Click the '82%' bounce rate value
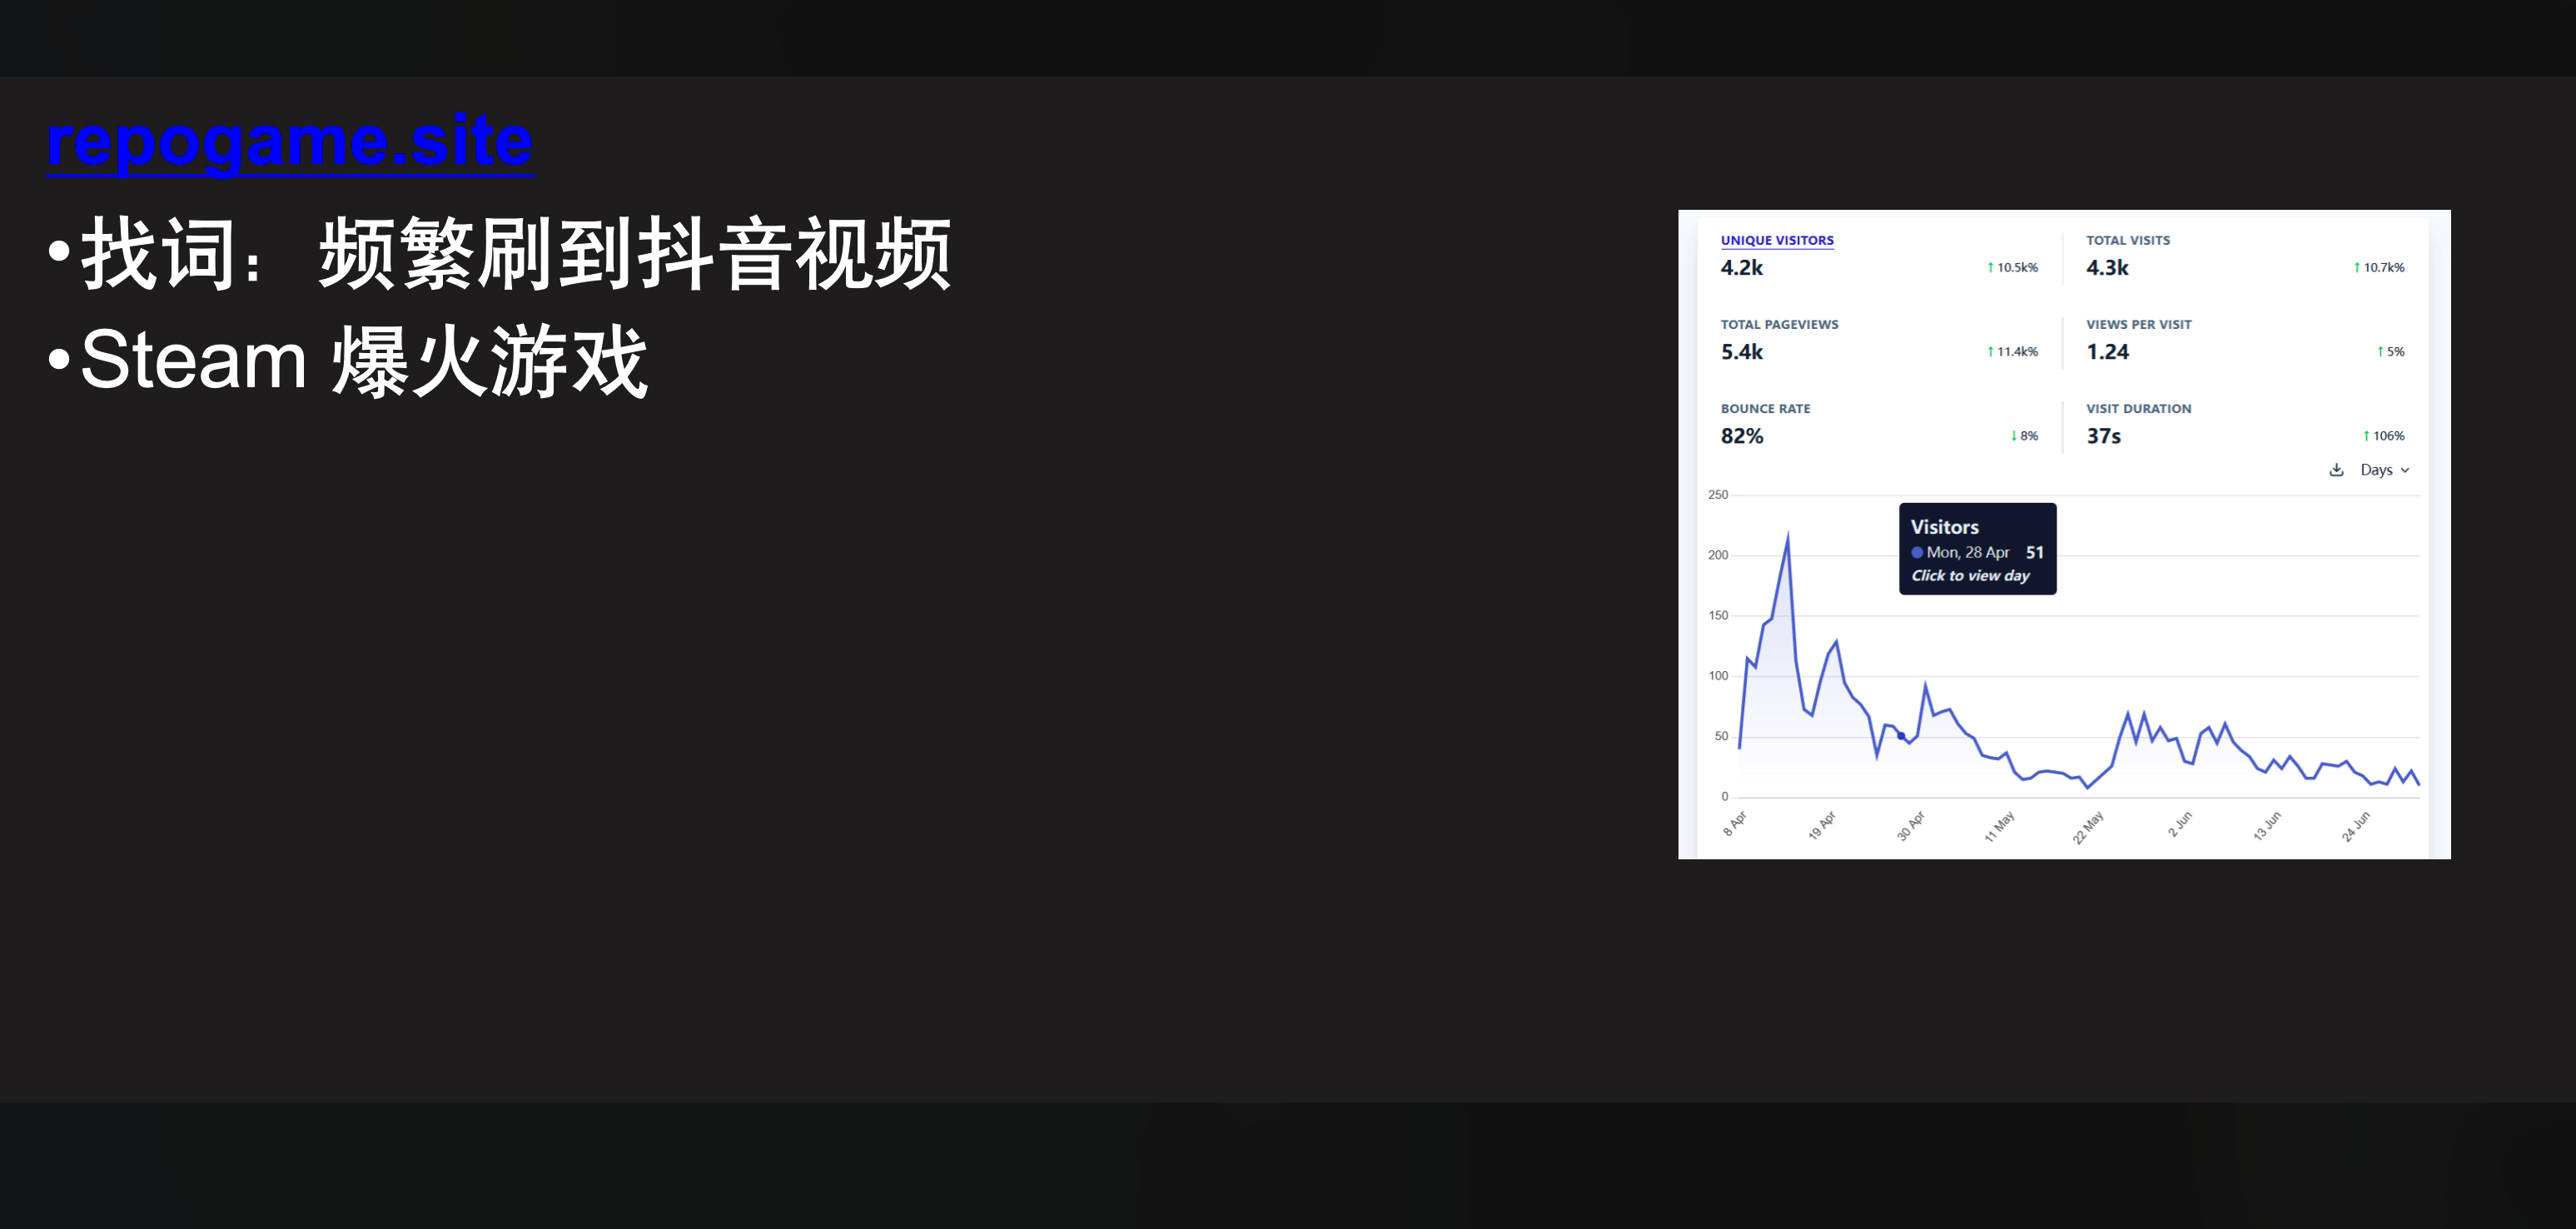 [x=1741, y=436]
